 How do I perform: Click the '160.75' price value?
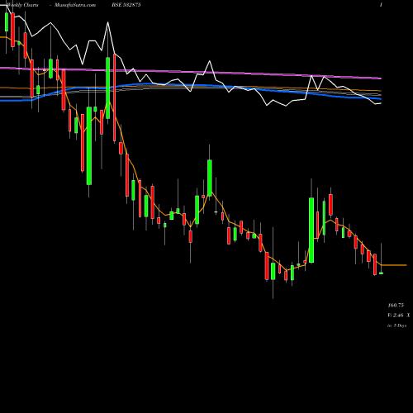[396, 306]
